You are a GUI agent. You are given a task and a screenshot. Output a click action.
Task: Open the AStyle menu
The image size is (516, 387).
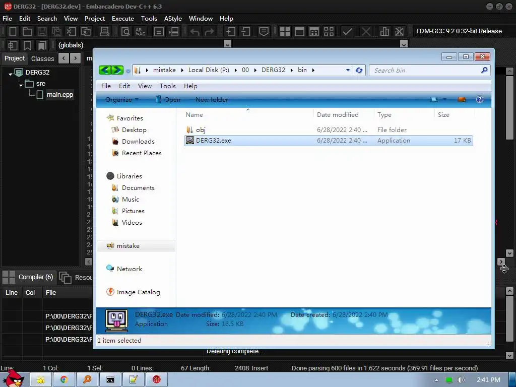(173, 19)
